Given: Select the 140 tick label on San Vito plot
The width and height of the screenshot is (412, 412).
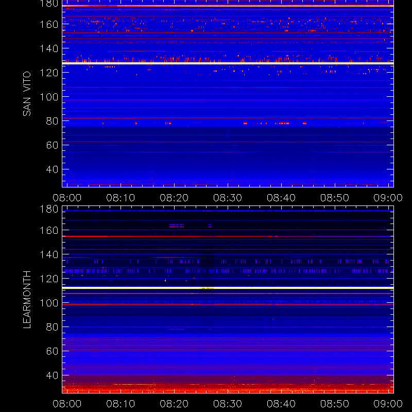Looking at the screenshot, I should point(49,48).
